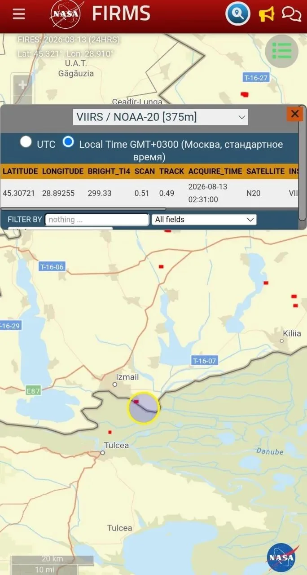Open the green layers list button

tap(282, 51)
